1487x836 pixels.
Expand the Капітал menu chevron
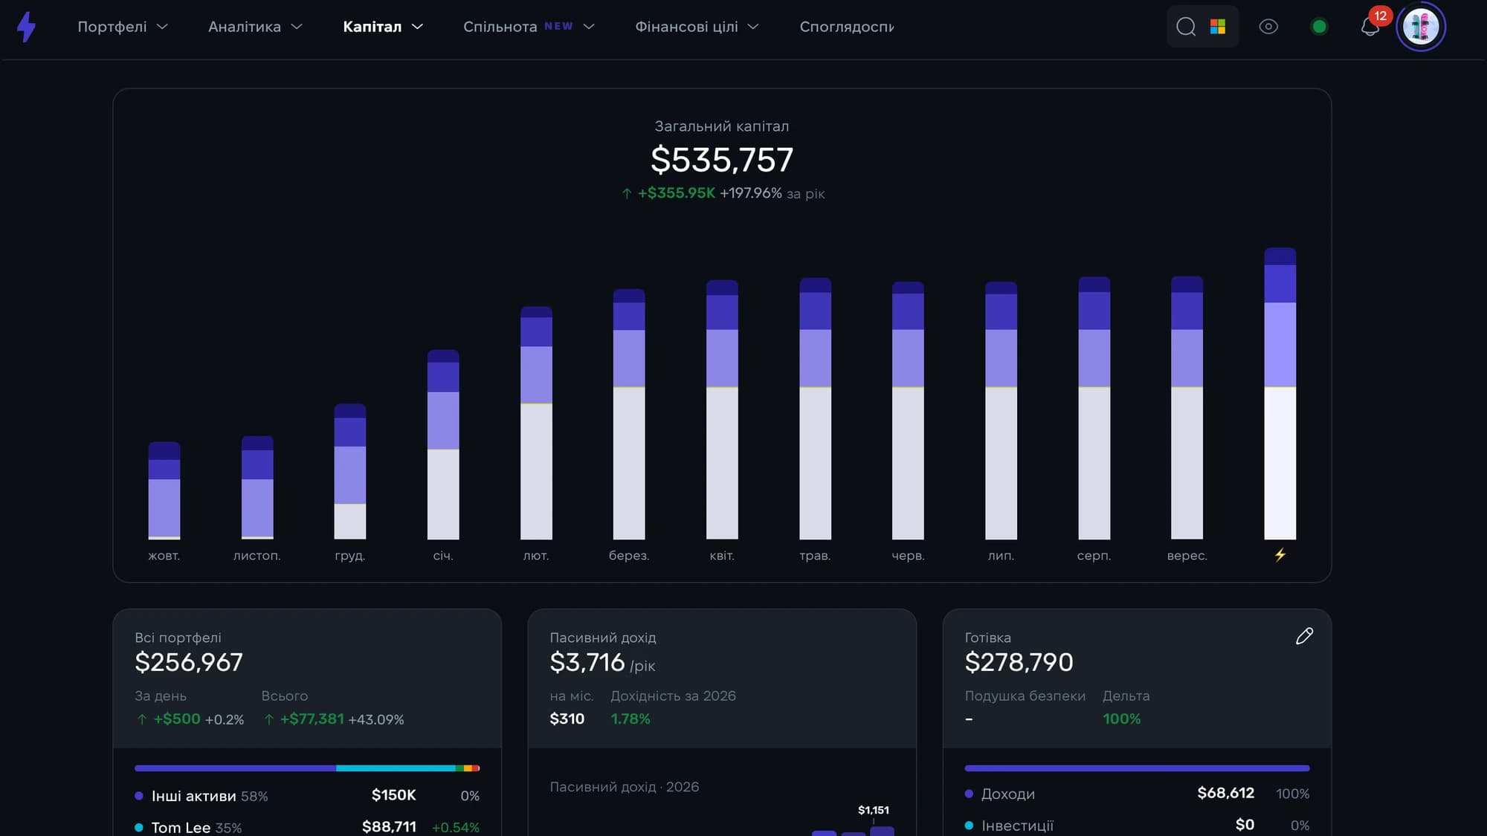pyautogui.click(x=417, y=27)
